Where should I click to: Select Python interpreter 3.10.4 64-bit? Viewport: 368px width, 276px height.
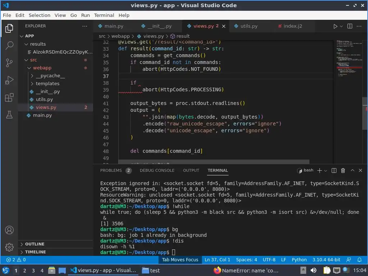326,260
